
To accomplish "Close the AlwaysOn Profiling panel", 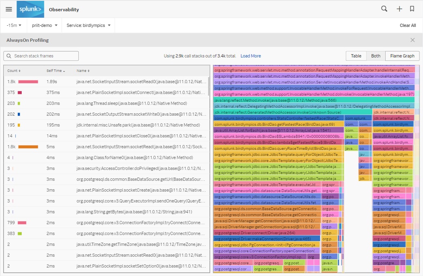I will point(413,40).
